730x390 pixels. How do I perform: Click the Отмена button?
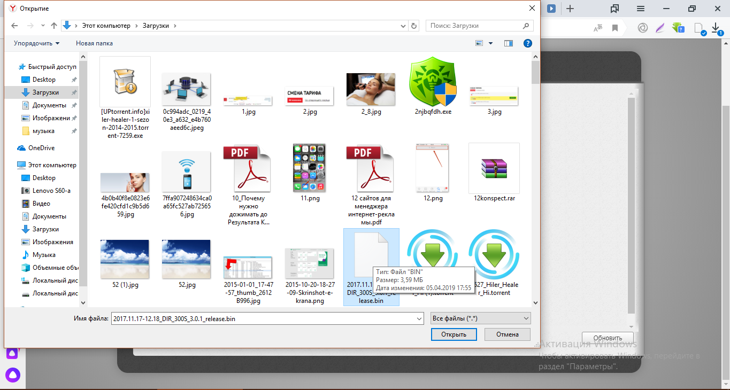point(508,334)
